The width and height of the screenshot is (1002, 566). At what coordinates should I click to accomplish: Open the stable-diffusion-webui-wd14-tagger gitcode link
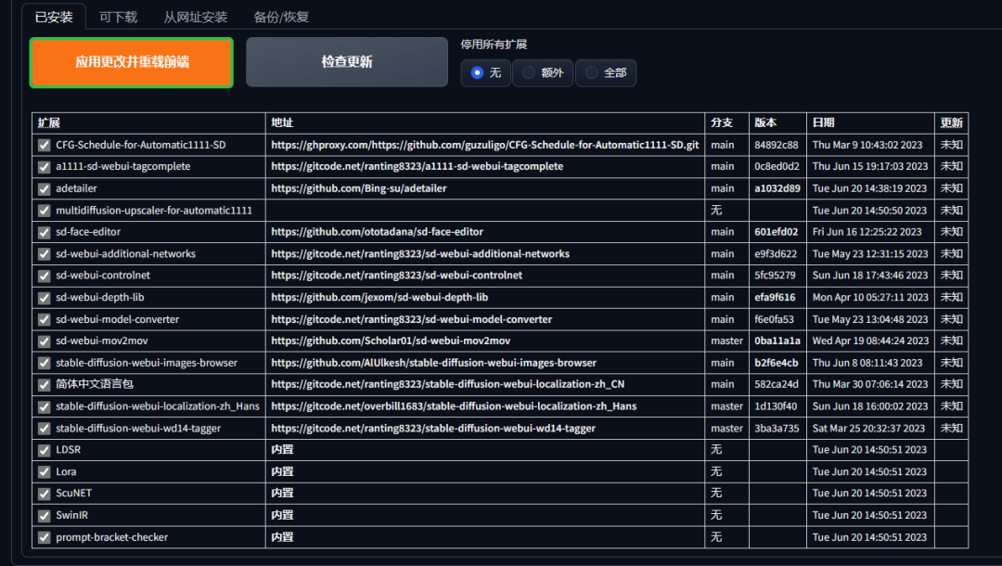(433, 428)
